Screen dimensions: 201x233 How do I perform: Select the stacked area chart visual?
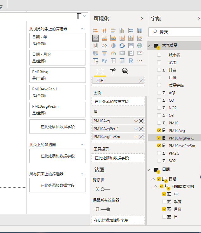point(113,38)
